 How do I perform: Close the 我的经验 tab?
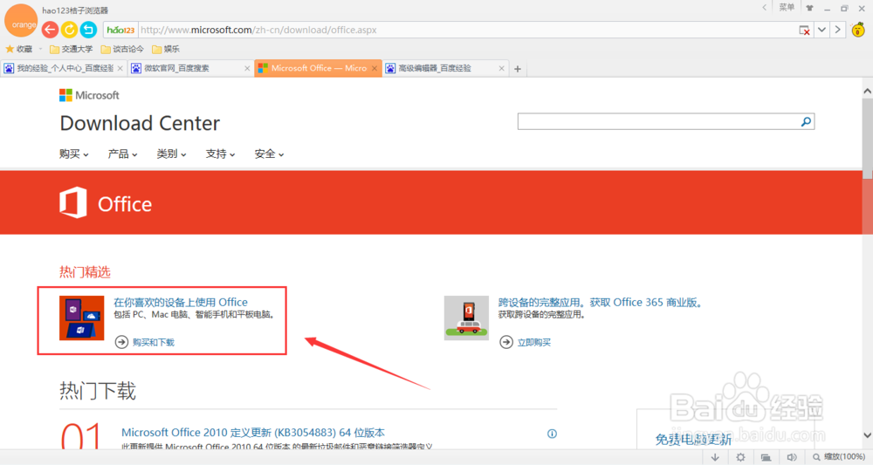120,68
